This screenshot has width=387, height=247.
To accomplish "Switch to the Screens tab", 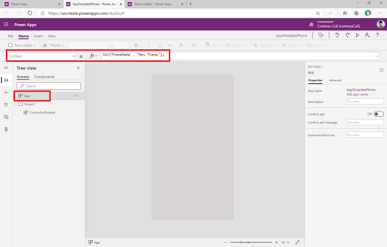I will (23, 77).
